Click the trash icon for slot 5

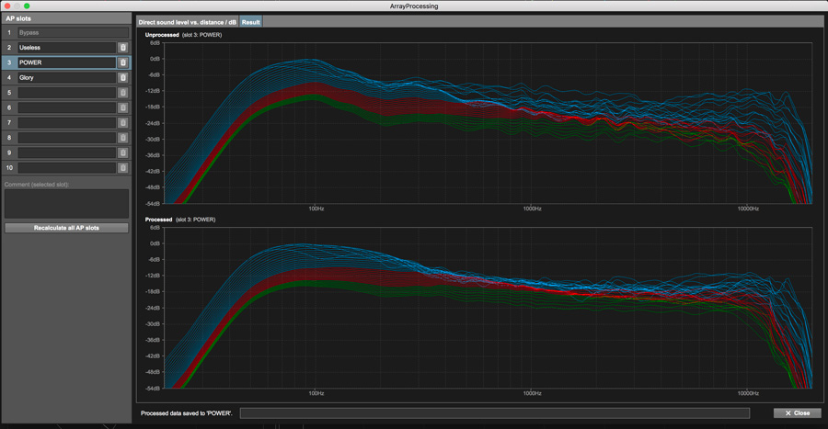coord(123,93)
